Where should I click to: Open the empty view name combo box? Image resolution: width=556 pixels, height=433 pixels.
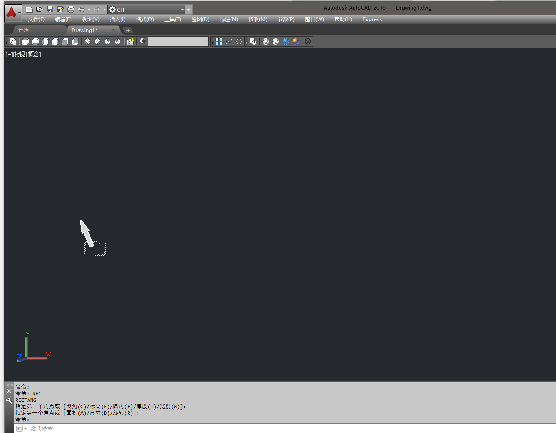178,42
